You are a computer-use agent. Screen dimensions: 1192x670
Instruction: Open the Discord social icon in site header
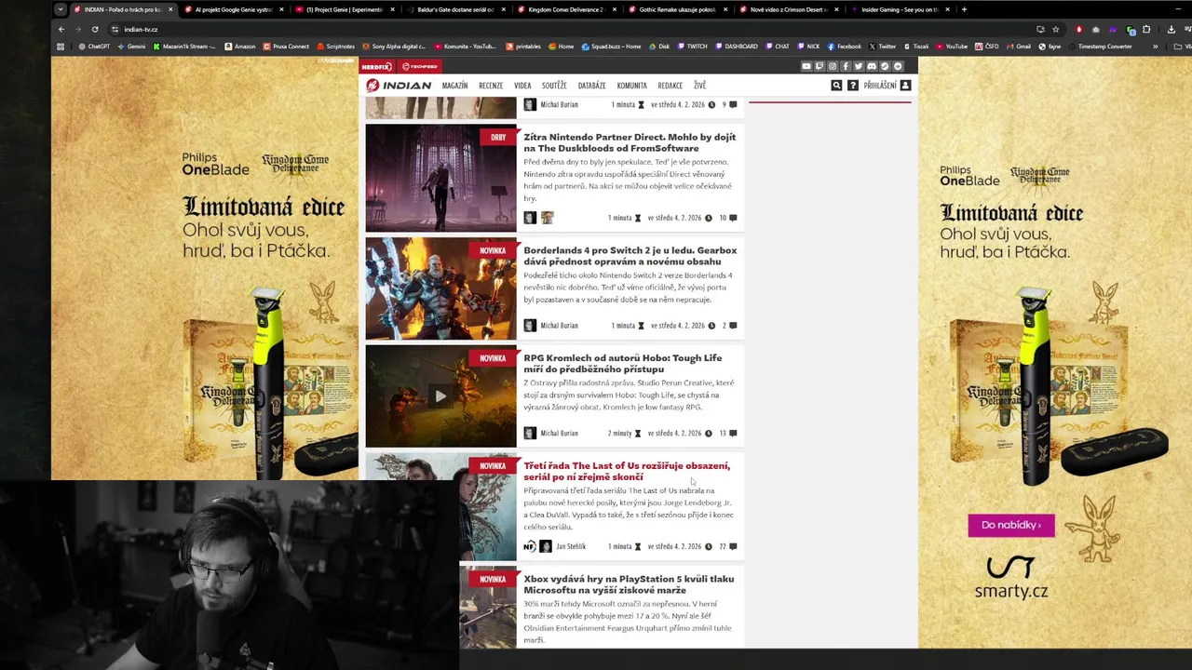point(872,66)
